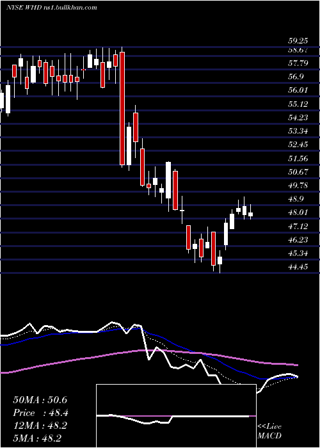Click the 48.9 price axis label
The width and height of the screenshot is (320, 448).
[296, 199]
